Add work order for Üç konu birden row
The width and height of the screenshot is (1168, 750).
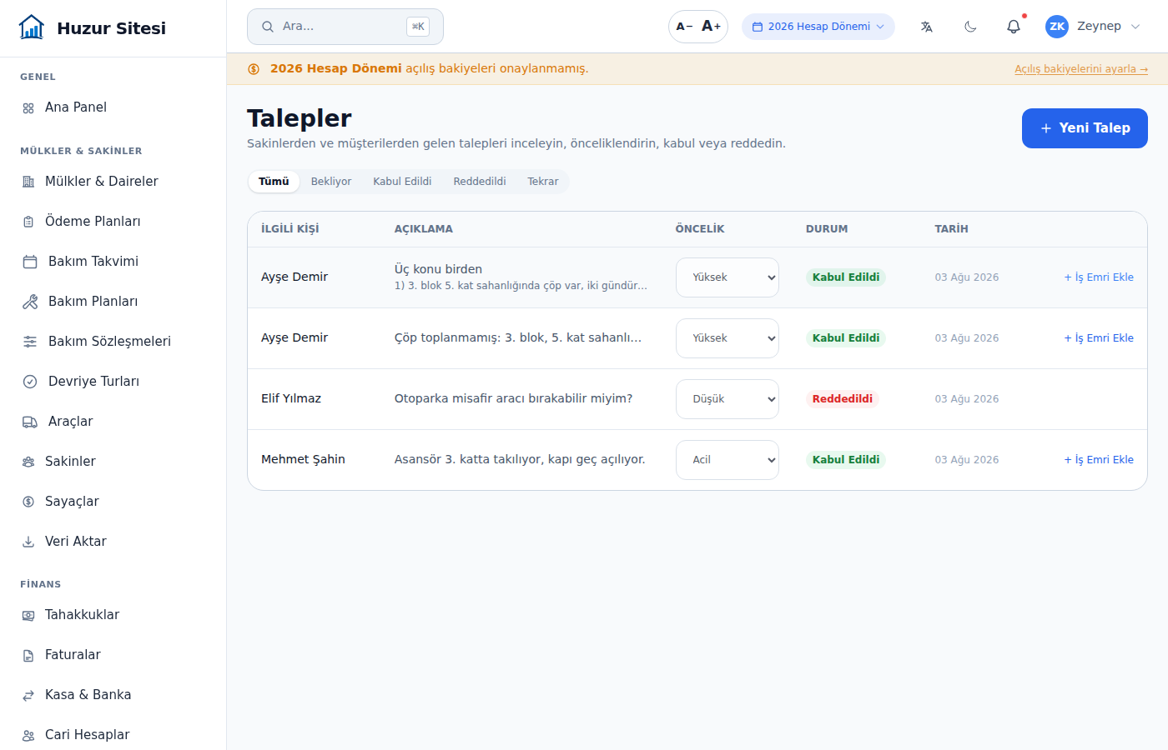1099,277
